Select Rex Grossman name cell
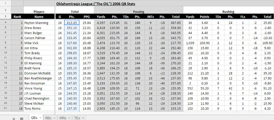The width and height of the screenshot is (274, 120). (39, 83)
